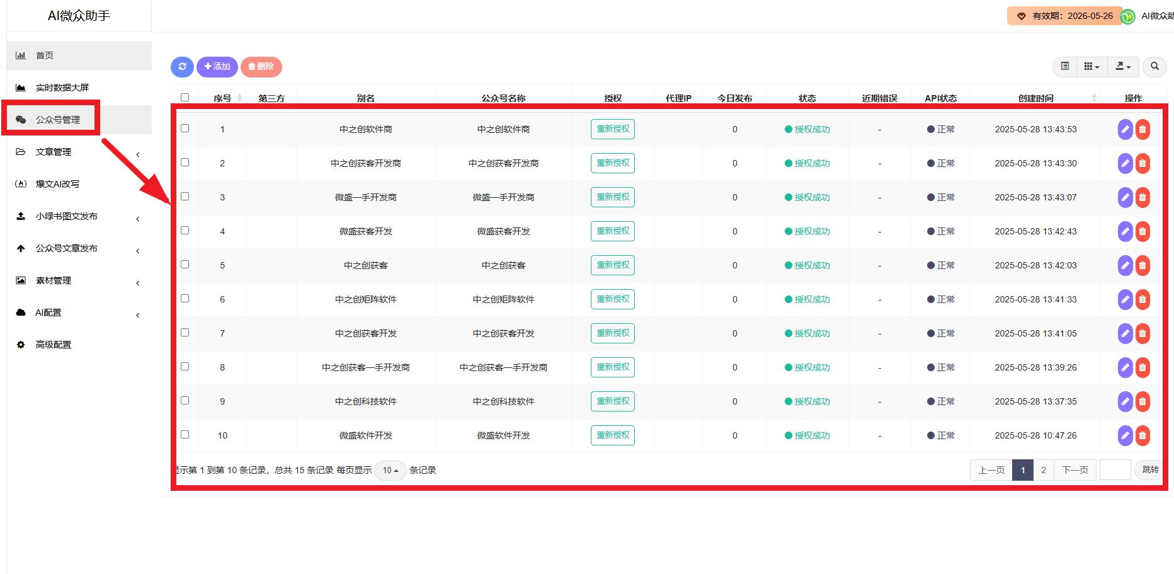Toggle the select-all checkbox in table header
Screen dimensions: 1174x574
(185, 97)
